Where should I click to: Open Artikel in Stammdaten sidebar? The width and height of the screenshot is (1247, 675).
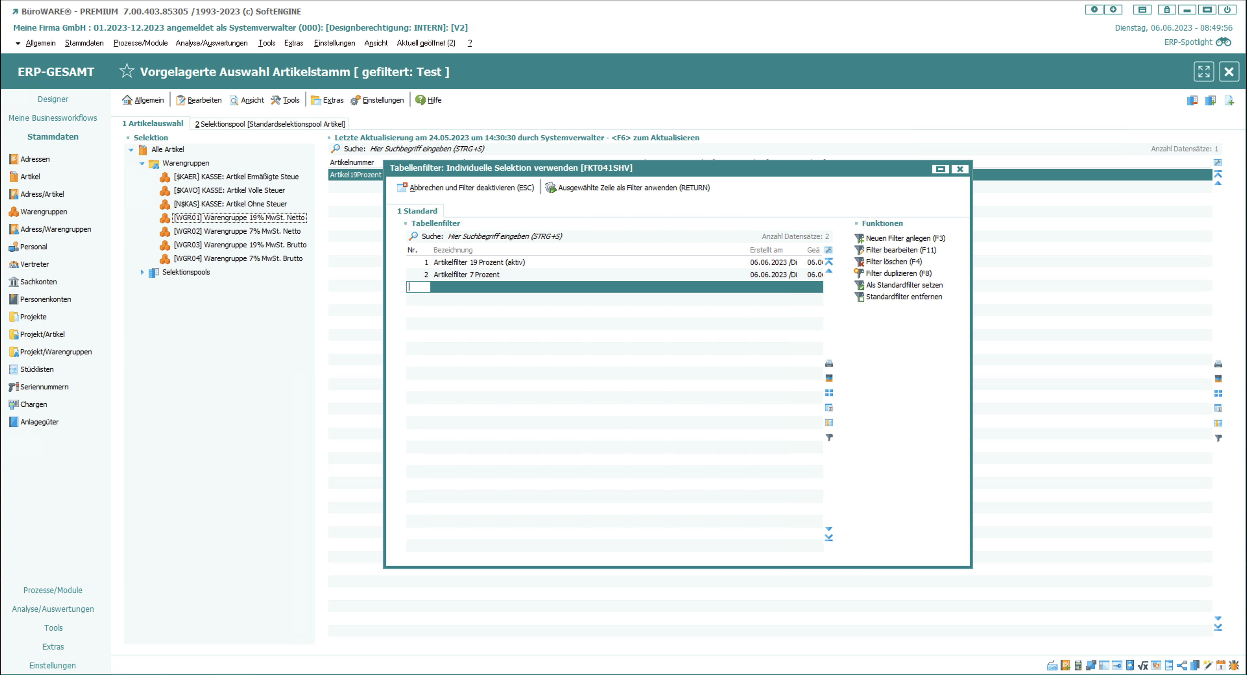click(30, 176)
